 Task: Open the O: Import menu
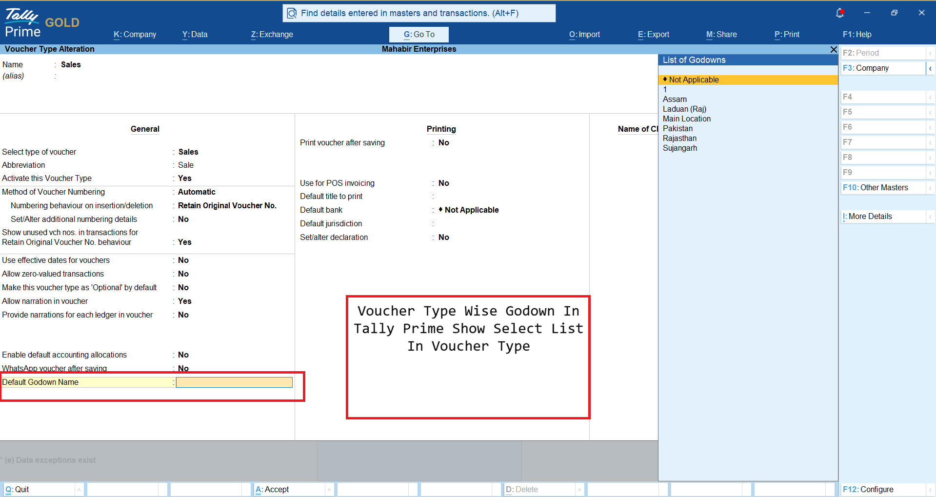pyautogui.click(x=584, y=34)
